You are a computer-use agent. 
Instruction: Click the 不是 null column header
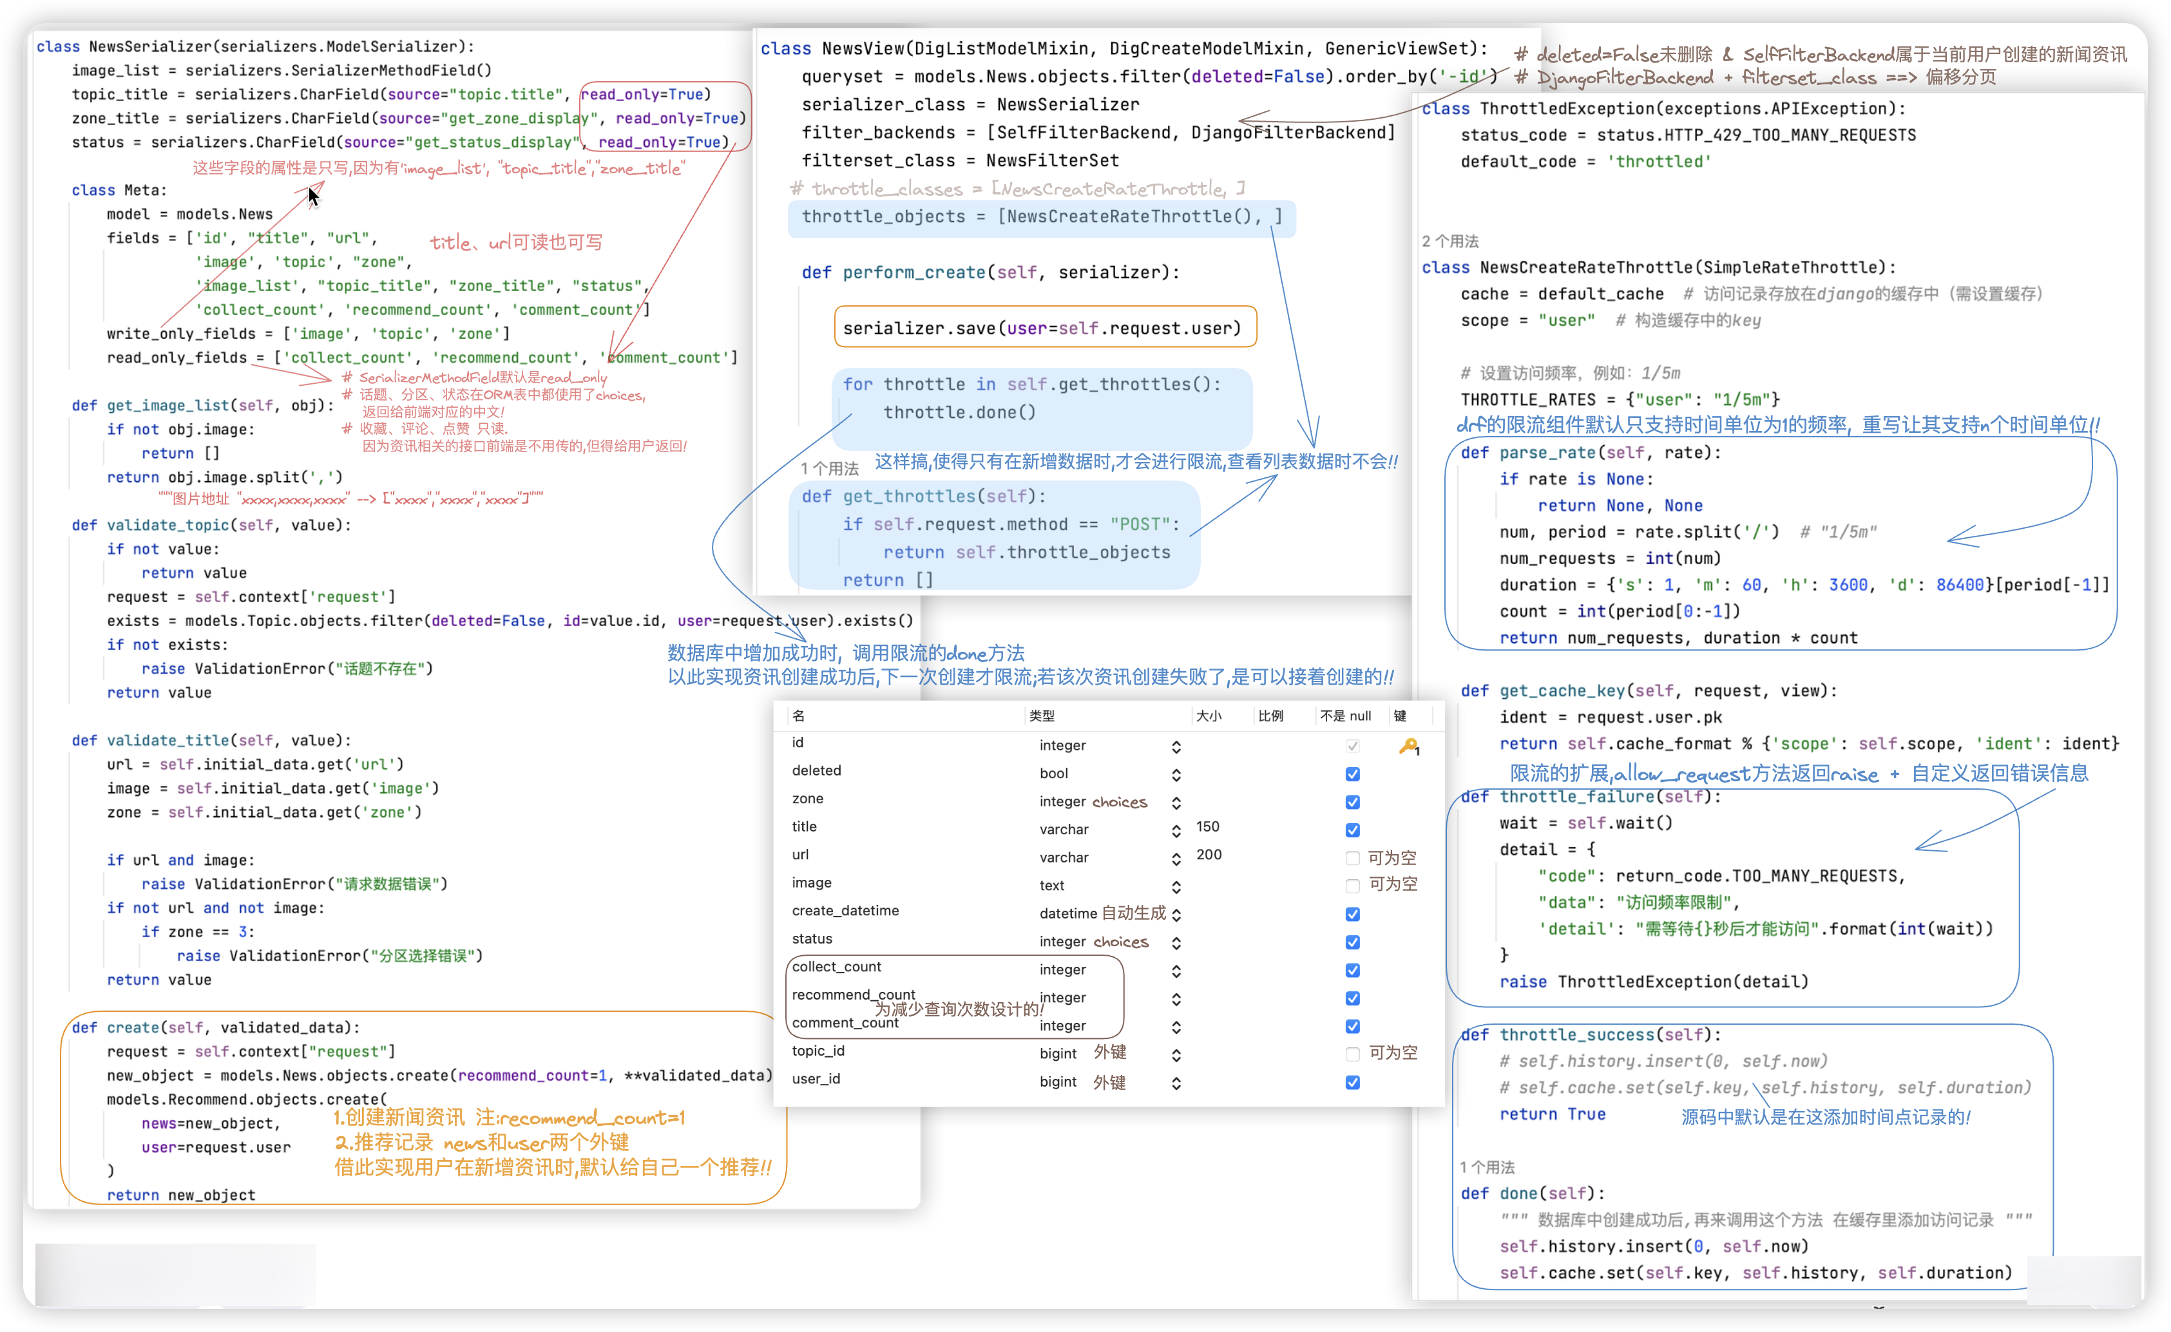(1344, 716)
